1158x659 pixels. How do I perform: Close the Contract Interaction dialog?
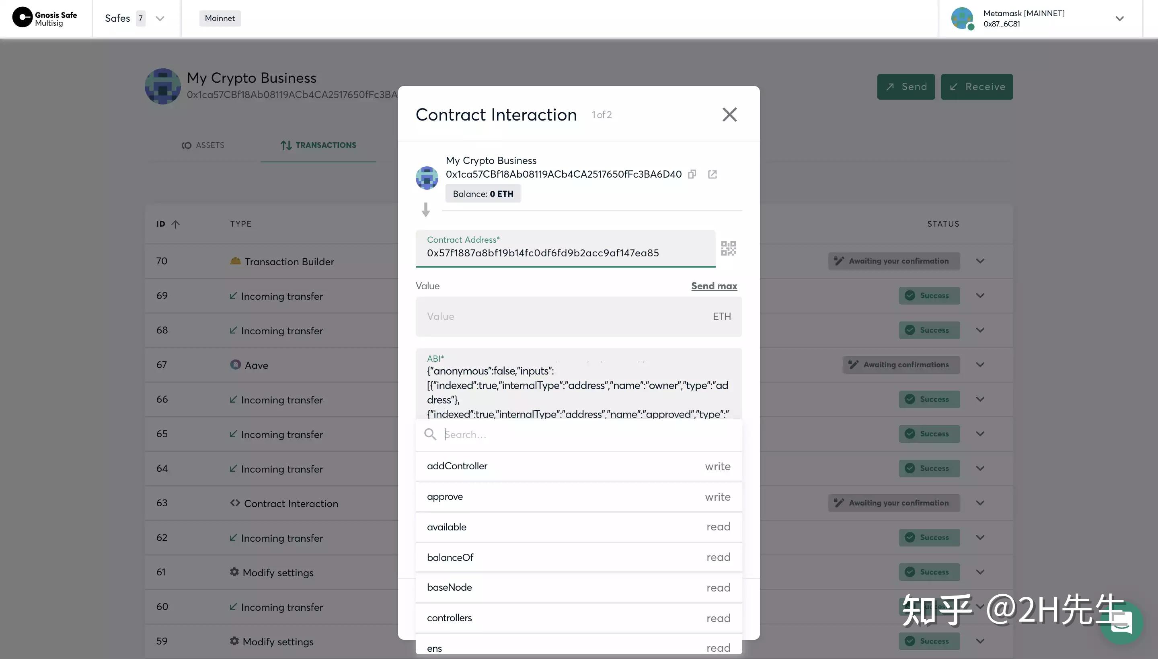(x=729, y=115)
